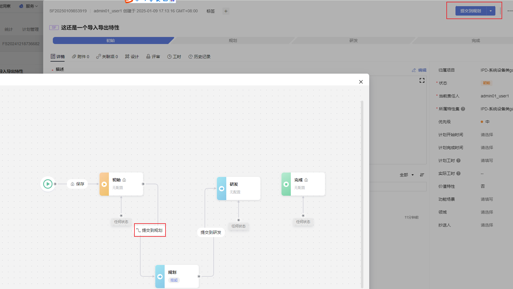Open the 优先级 value 中 selector
The height and width of the screenshot is (289, 513).
(x=485, y=122)
